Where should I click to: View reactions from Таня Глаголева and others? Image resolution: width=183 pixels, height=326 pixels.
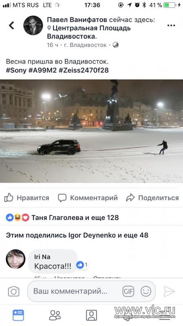click(62, 218)
